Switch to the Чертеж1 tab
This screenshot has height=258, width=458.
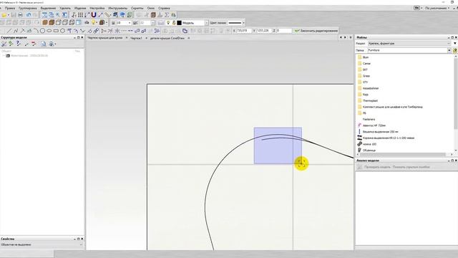(136, 38)
